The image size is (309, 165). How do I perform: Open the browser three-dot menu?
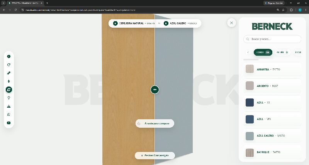306,10
